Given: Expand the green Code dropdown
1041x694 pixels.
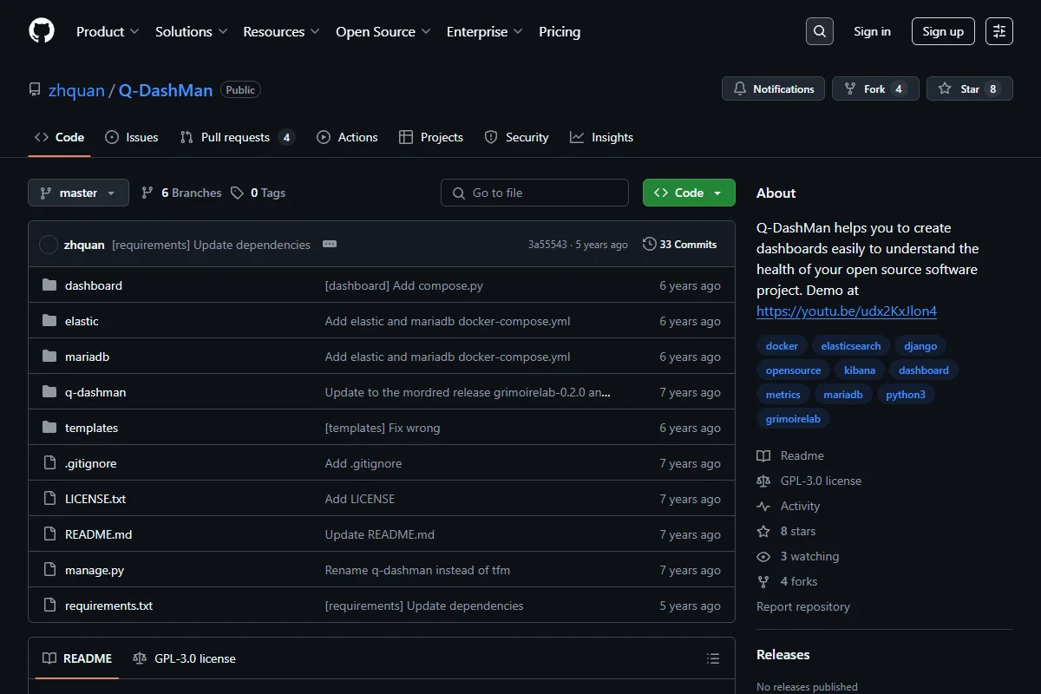Looking at the screenshot, I should pos(689,193).
